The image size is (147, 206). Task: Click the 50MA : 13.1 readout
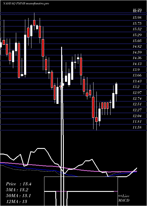(x=18, y=196)
